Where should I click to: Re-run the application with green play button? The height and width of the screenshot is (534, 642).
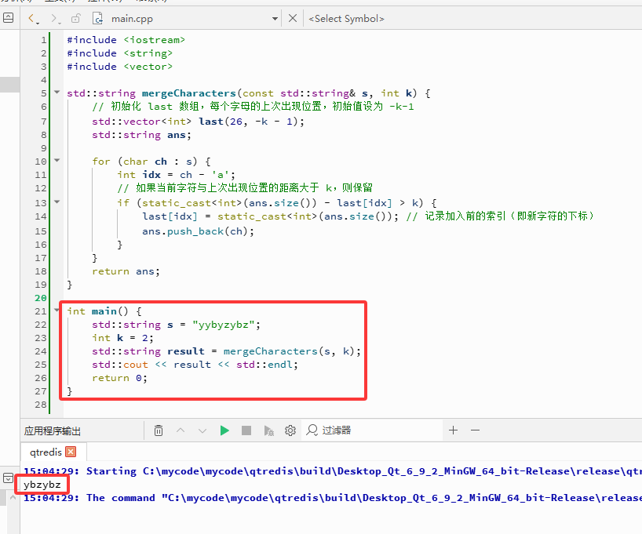(224, 430)
